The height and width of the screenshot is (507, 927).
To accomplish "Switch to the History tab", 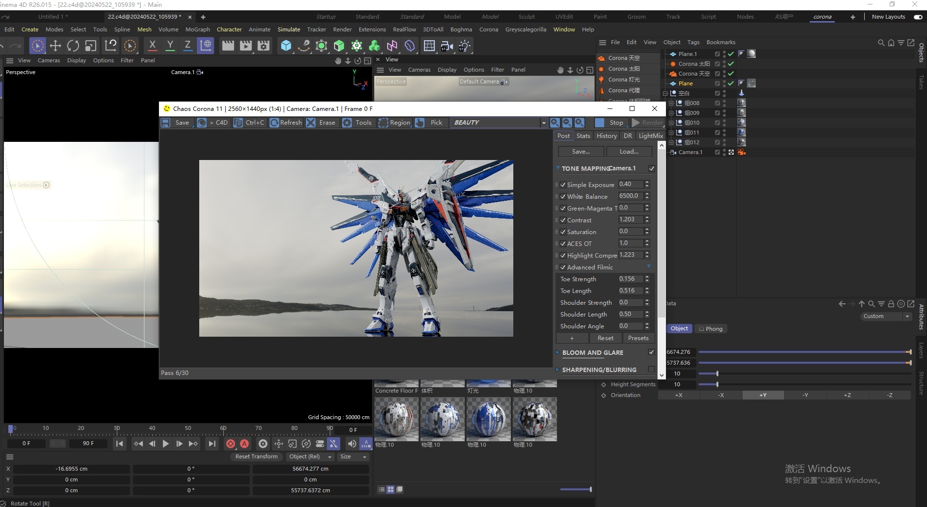I will click(x=607, y=136).
